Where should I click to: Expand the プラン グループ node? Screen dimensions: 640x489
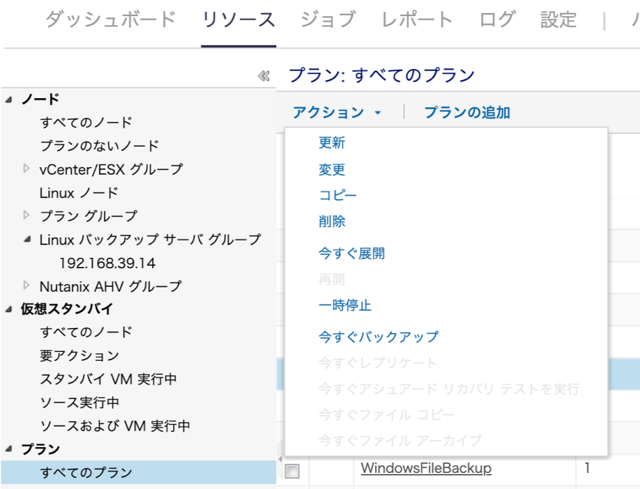pyautogui.click(x=26, y=215)
